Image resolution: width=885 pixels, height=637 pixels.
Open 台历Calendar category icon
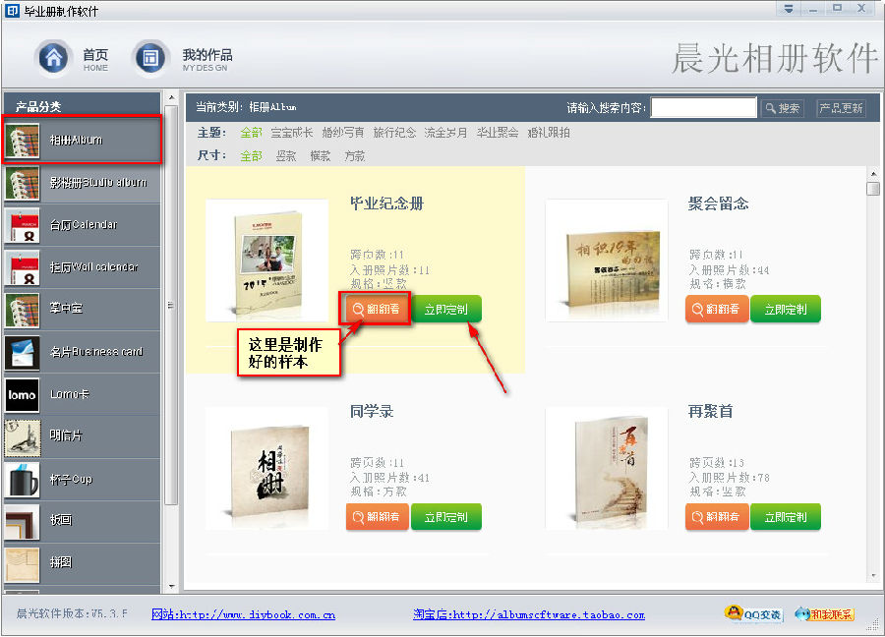click(x=23, y=225)
